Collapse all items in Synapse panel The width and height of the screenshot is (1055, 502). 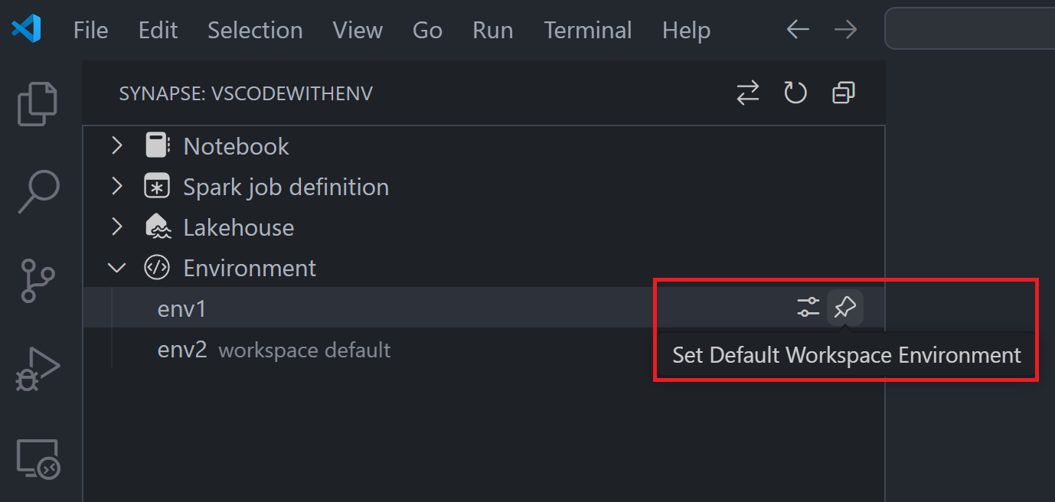click(x=843, y=92)
